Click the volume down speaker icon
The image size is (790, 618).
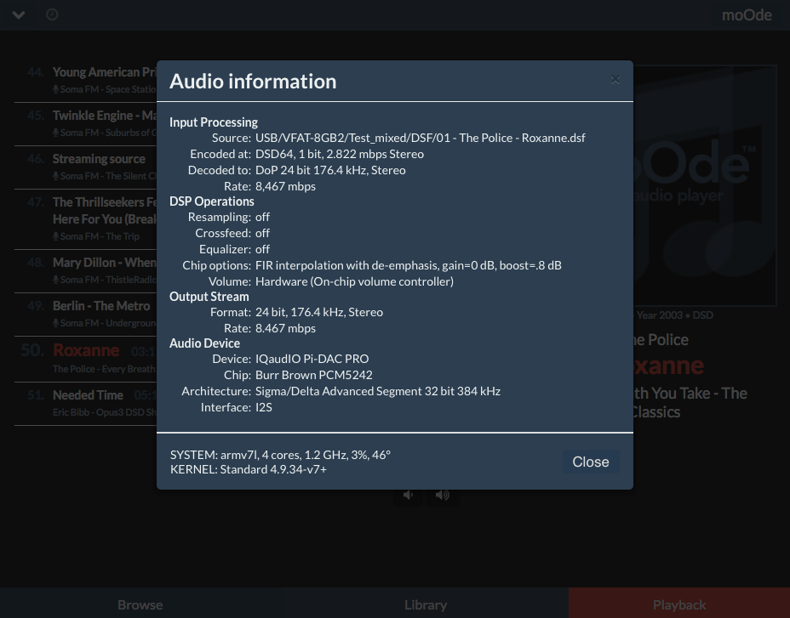(x=408, y=496)
